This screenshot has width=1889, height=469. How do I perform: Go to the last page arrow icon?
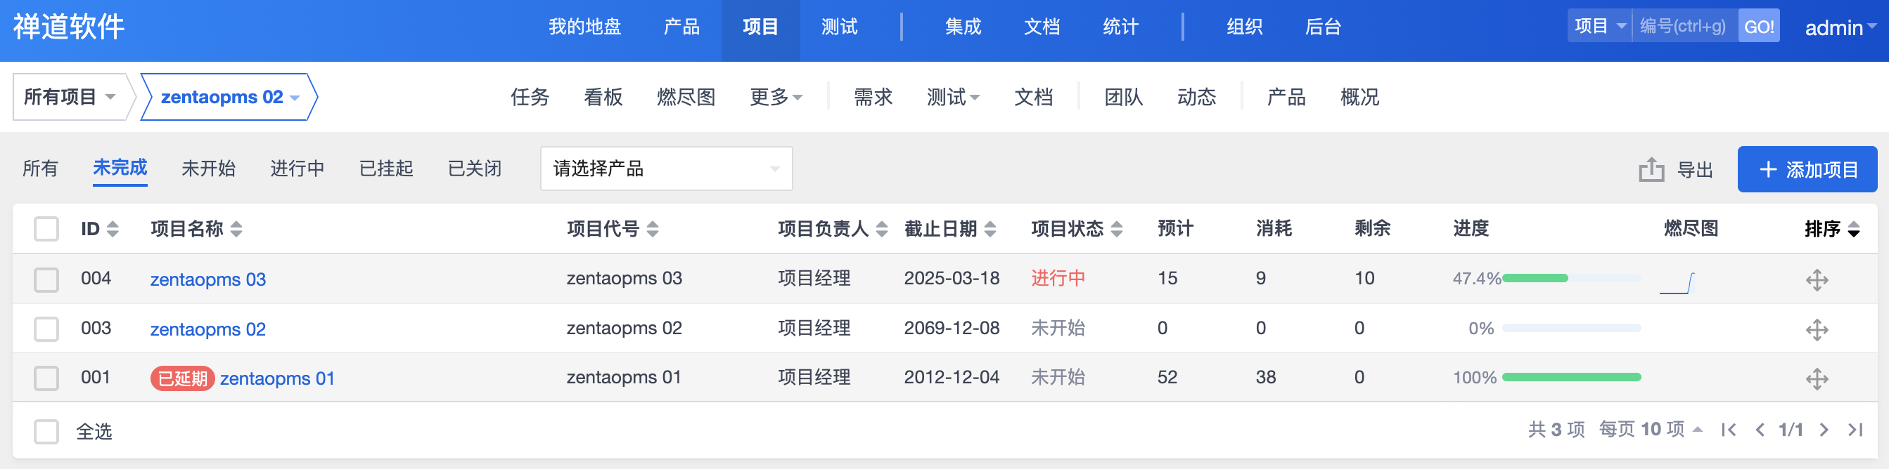point(1855,430)
